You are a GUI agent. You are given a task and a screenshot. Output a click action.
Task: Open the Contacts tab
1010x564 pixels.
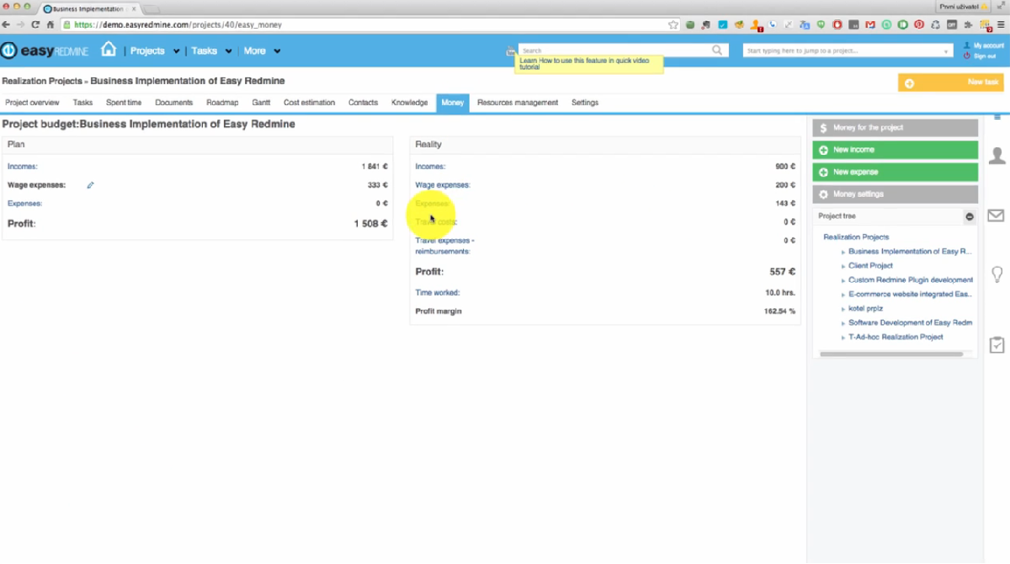363,103
